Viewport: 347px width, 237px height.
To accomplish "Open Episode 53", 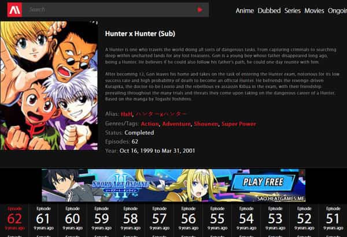I will (275, 219).
